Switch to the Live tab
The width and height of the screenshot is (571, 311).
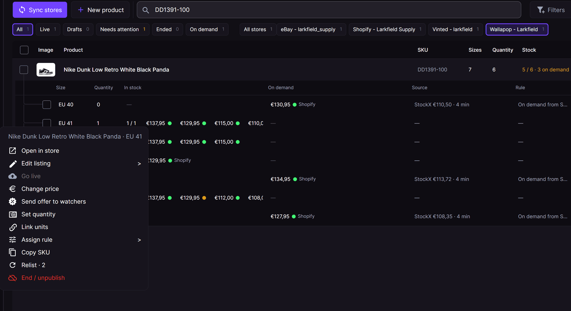click(48, 30)
